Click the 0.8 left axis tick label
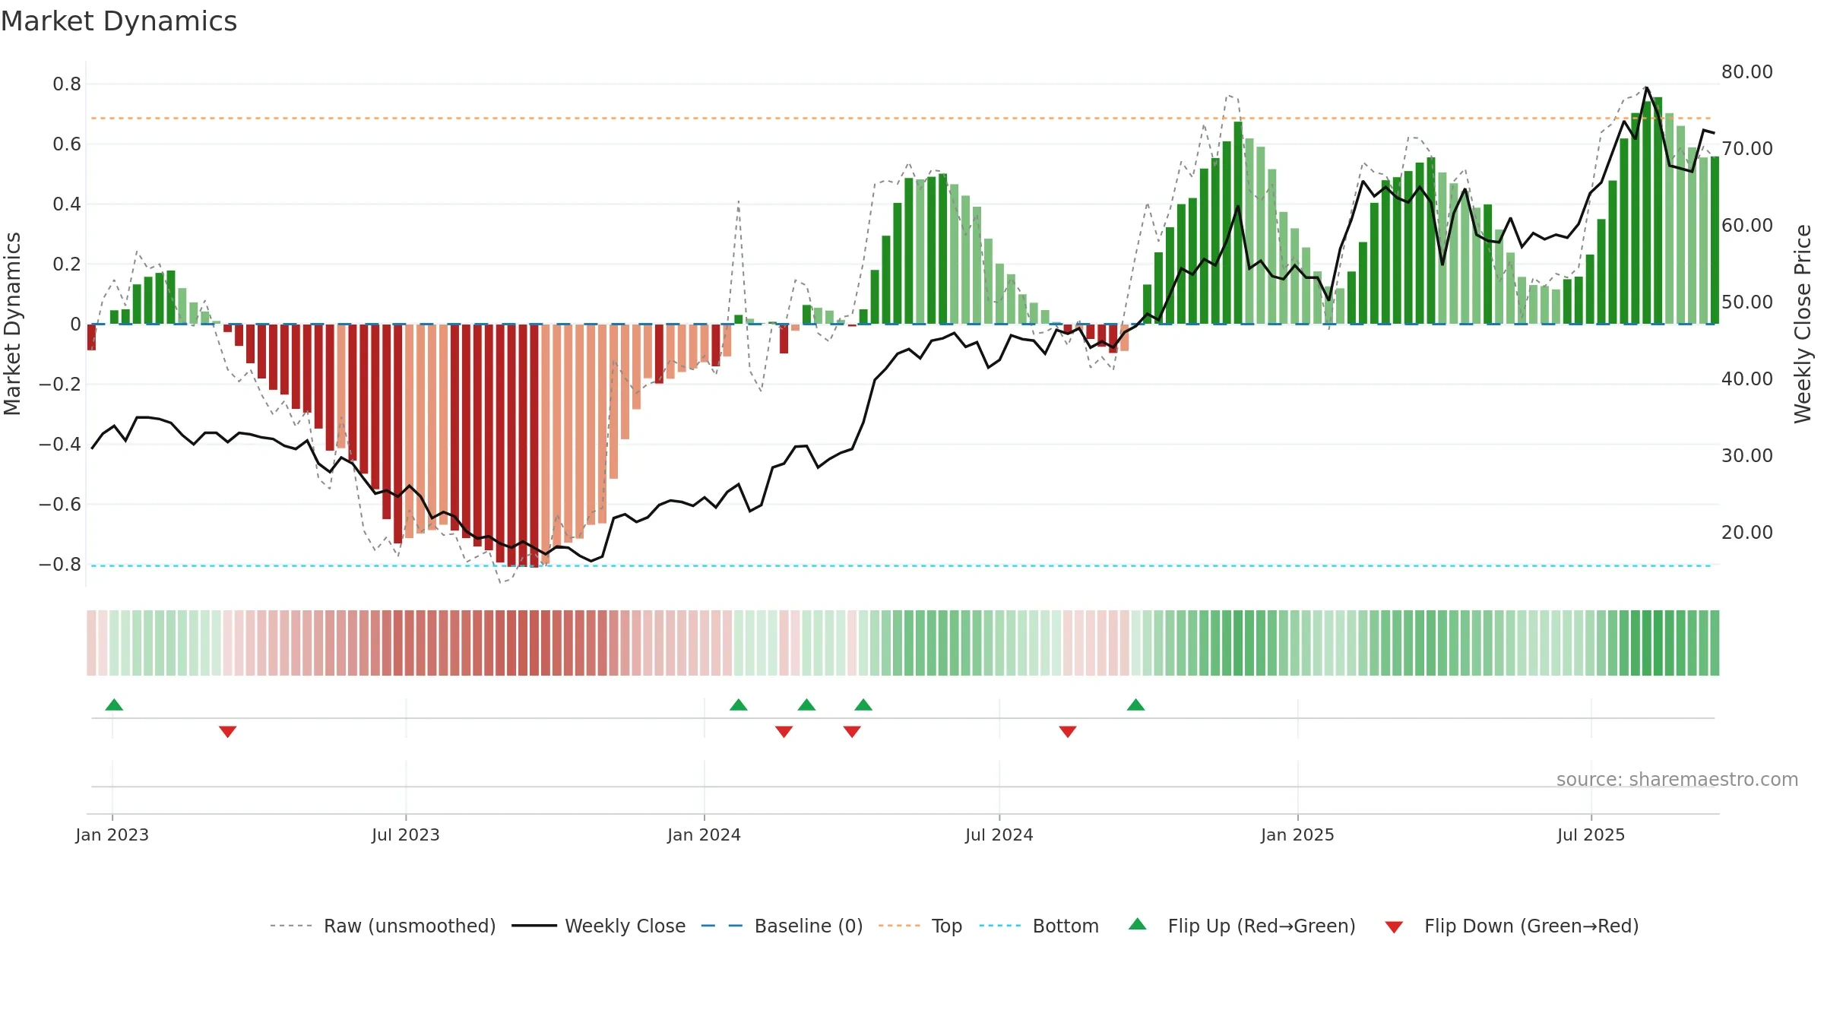1824x1026 pixels. pyautogui.click(x=67, y=84)
